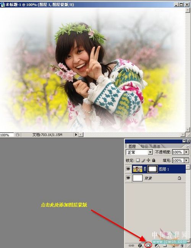Click the zoom 100% field in status bar

coord(6,135)
